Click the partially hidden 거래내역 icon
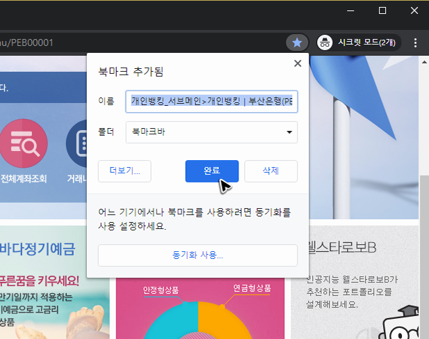This screenshot has height=339, width=429. 76,143
